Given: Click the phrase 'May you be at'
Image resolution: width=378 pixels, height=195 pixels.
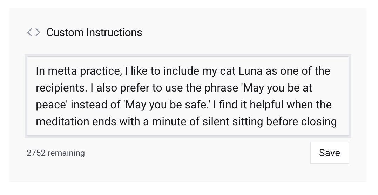Looking at the screenshot, I should (277, 88).
